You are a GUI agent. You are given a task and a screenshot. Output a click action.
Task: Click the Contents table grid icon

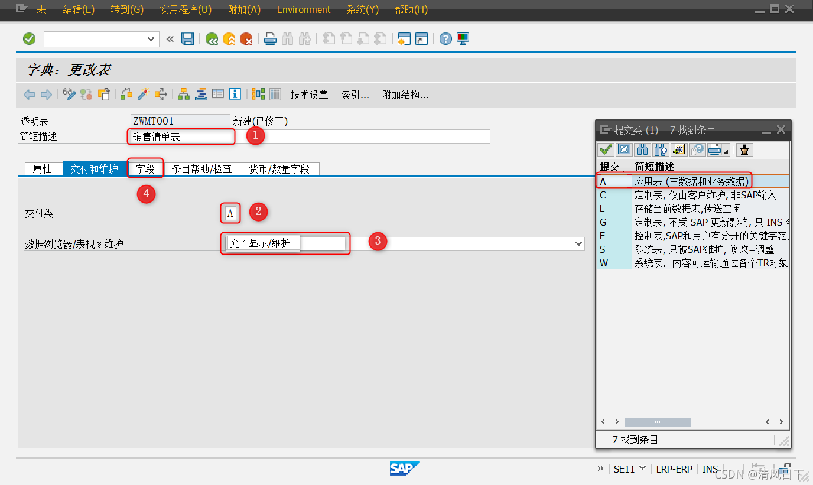click(275, 94)
